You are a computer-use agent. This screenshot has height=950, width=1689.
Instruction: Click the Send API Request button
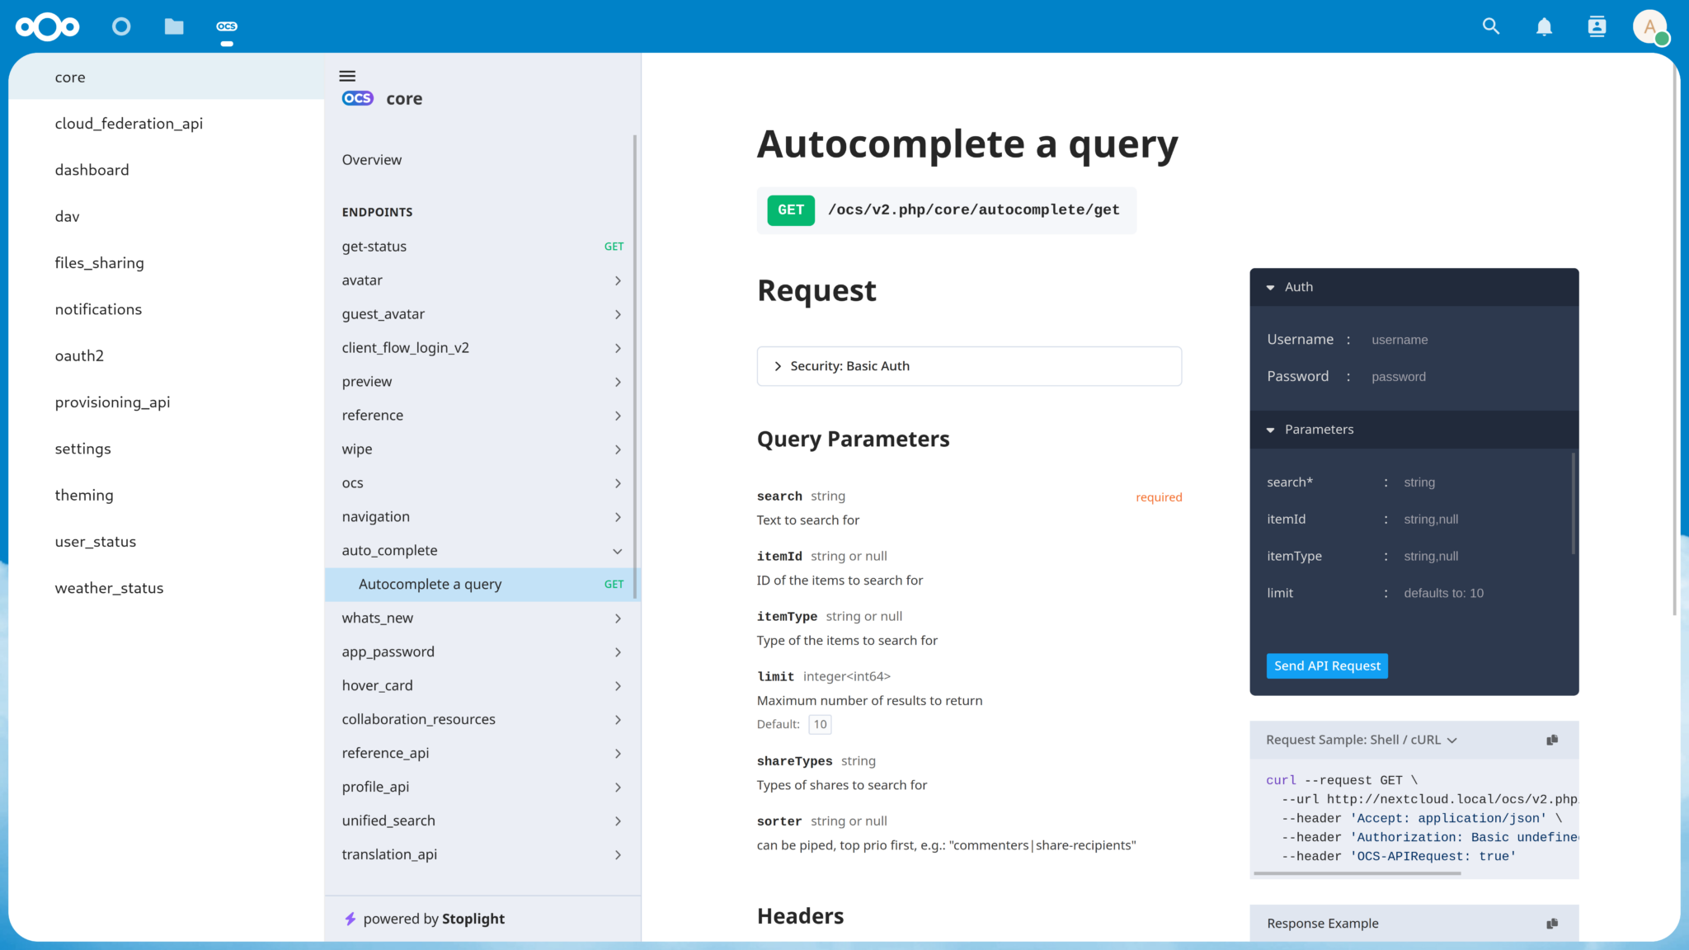click(1326, 665)
